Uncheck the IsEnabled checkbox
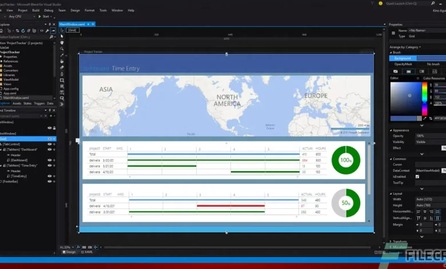Viewport: 446px width, 269px height. (417, 176)
